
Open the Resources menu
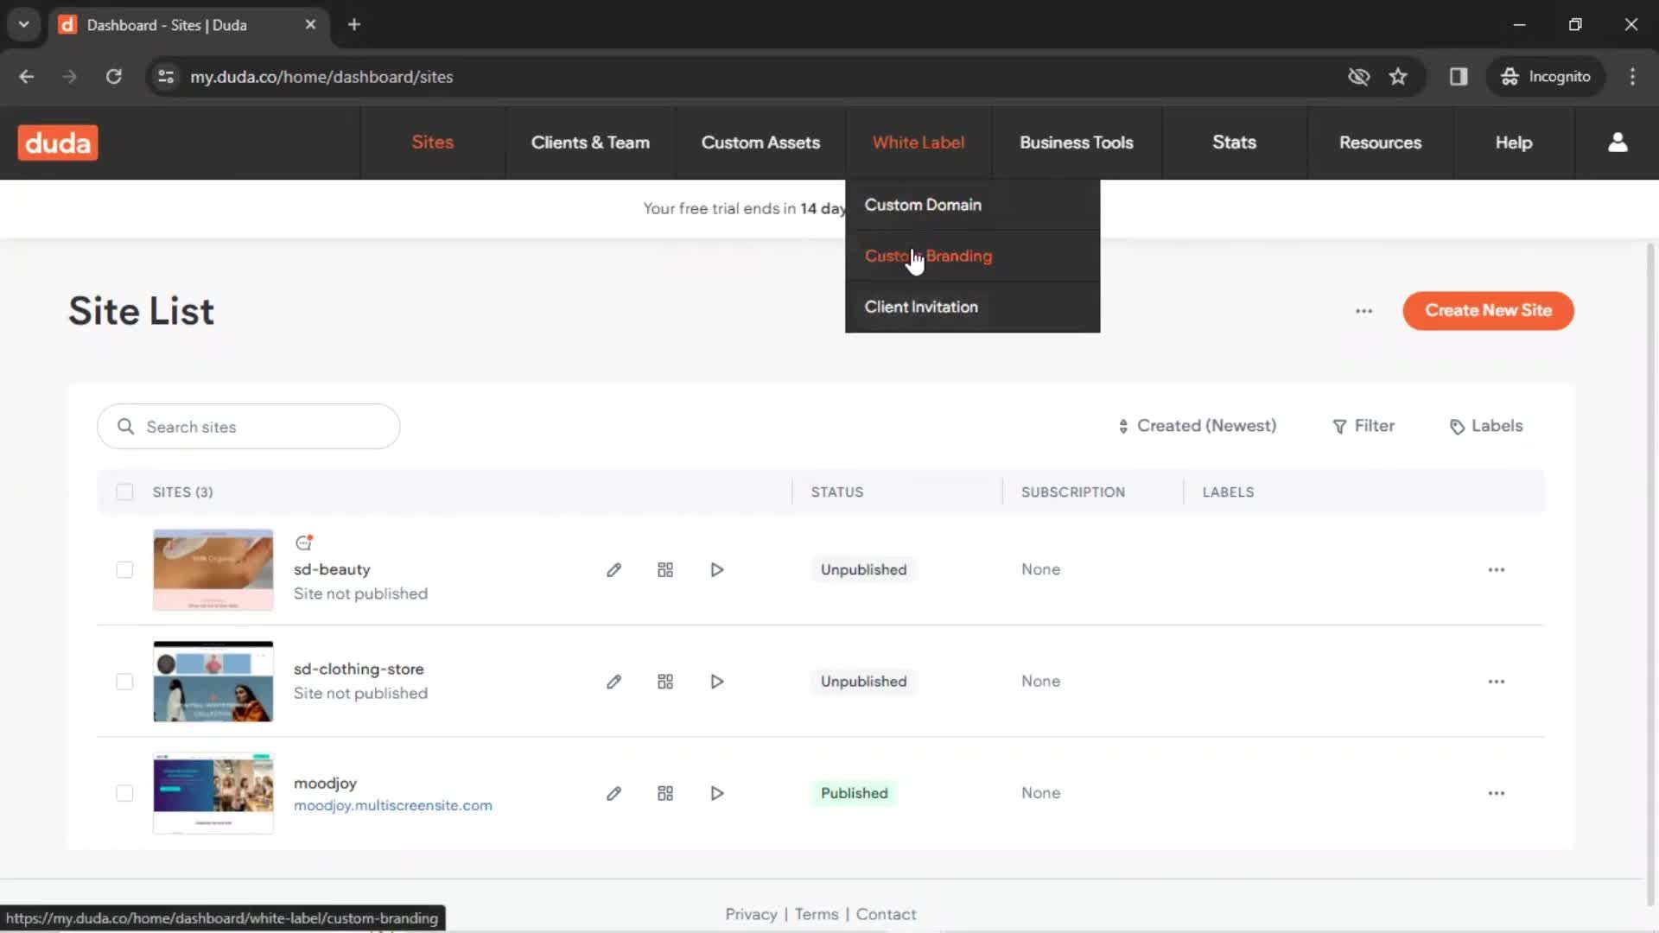click(1380, 143)
